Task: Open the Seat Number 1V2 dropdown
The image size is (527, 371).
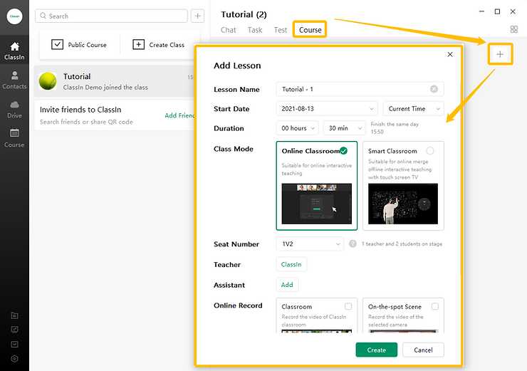Action: pyautogui.click(x=310, y=244)
